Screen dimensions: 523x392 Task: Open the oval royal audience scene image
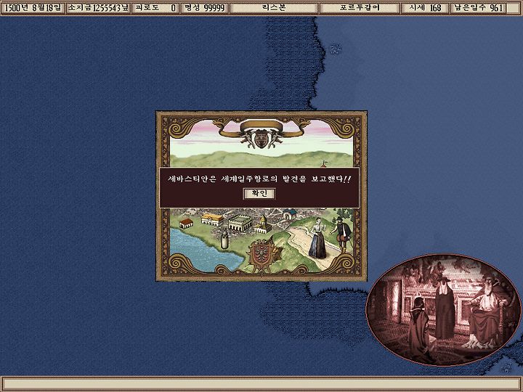[443, 310]
